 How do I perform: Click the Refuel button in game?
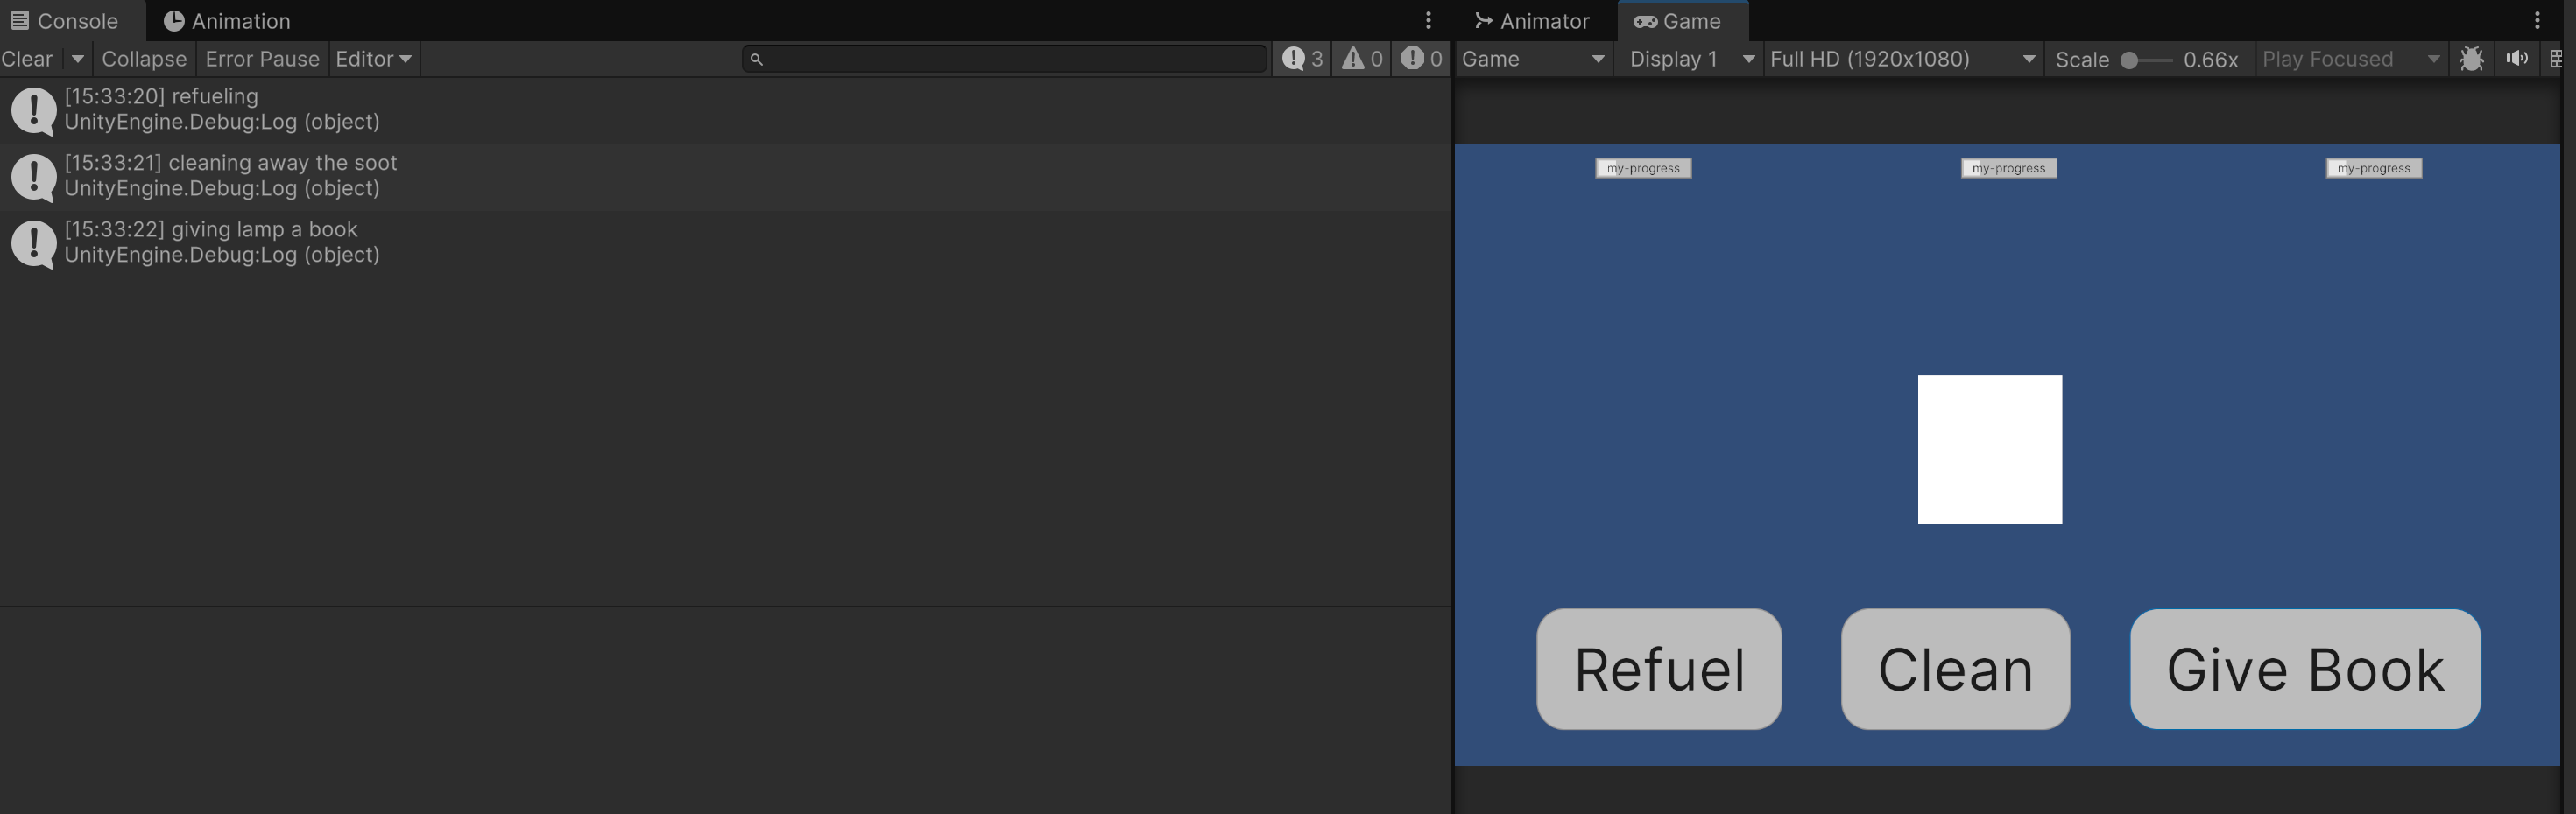1659,670
